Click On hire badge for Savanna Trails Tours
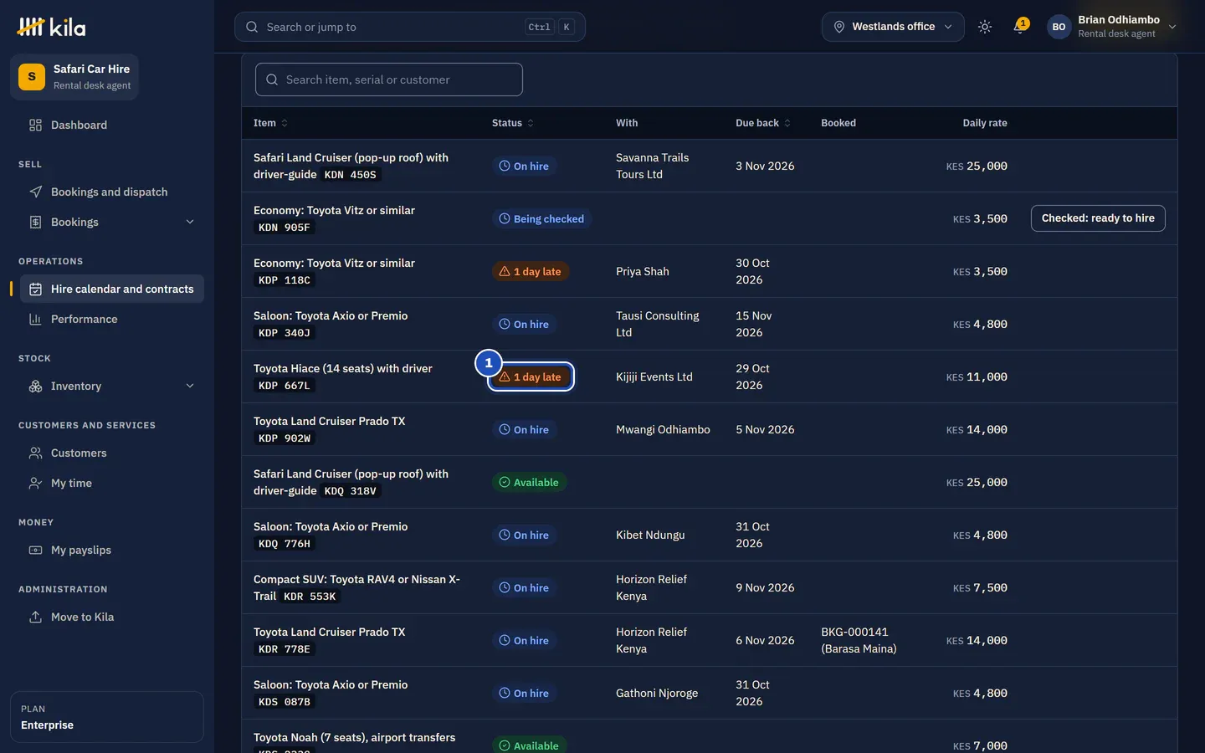This screenshot has height=753, width=1205. [x=525, y=166]
